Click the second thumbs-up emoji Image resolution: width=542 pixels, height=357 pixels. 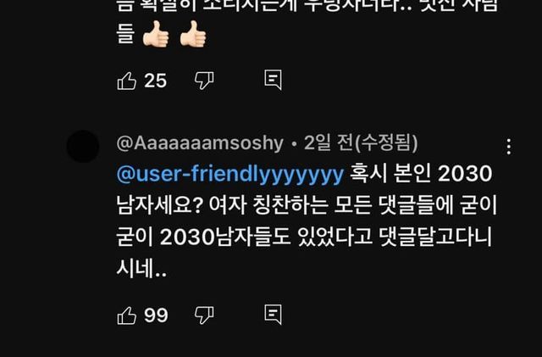point(193,34)
